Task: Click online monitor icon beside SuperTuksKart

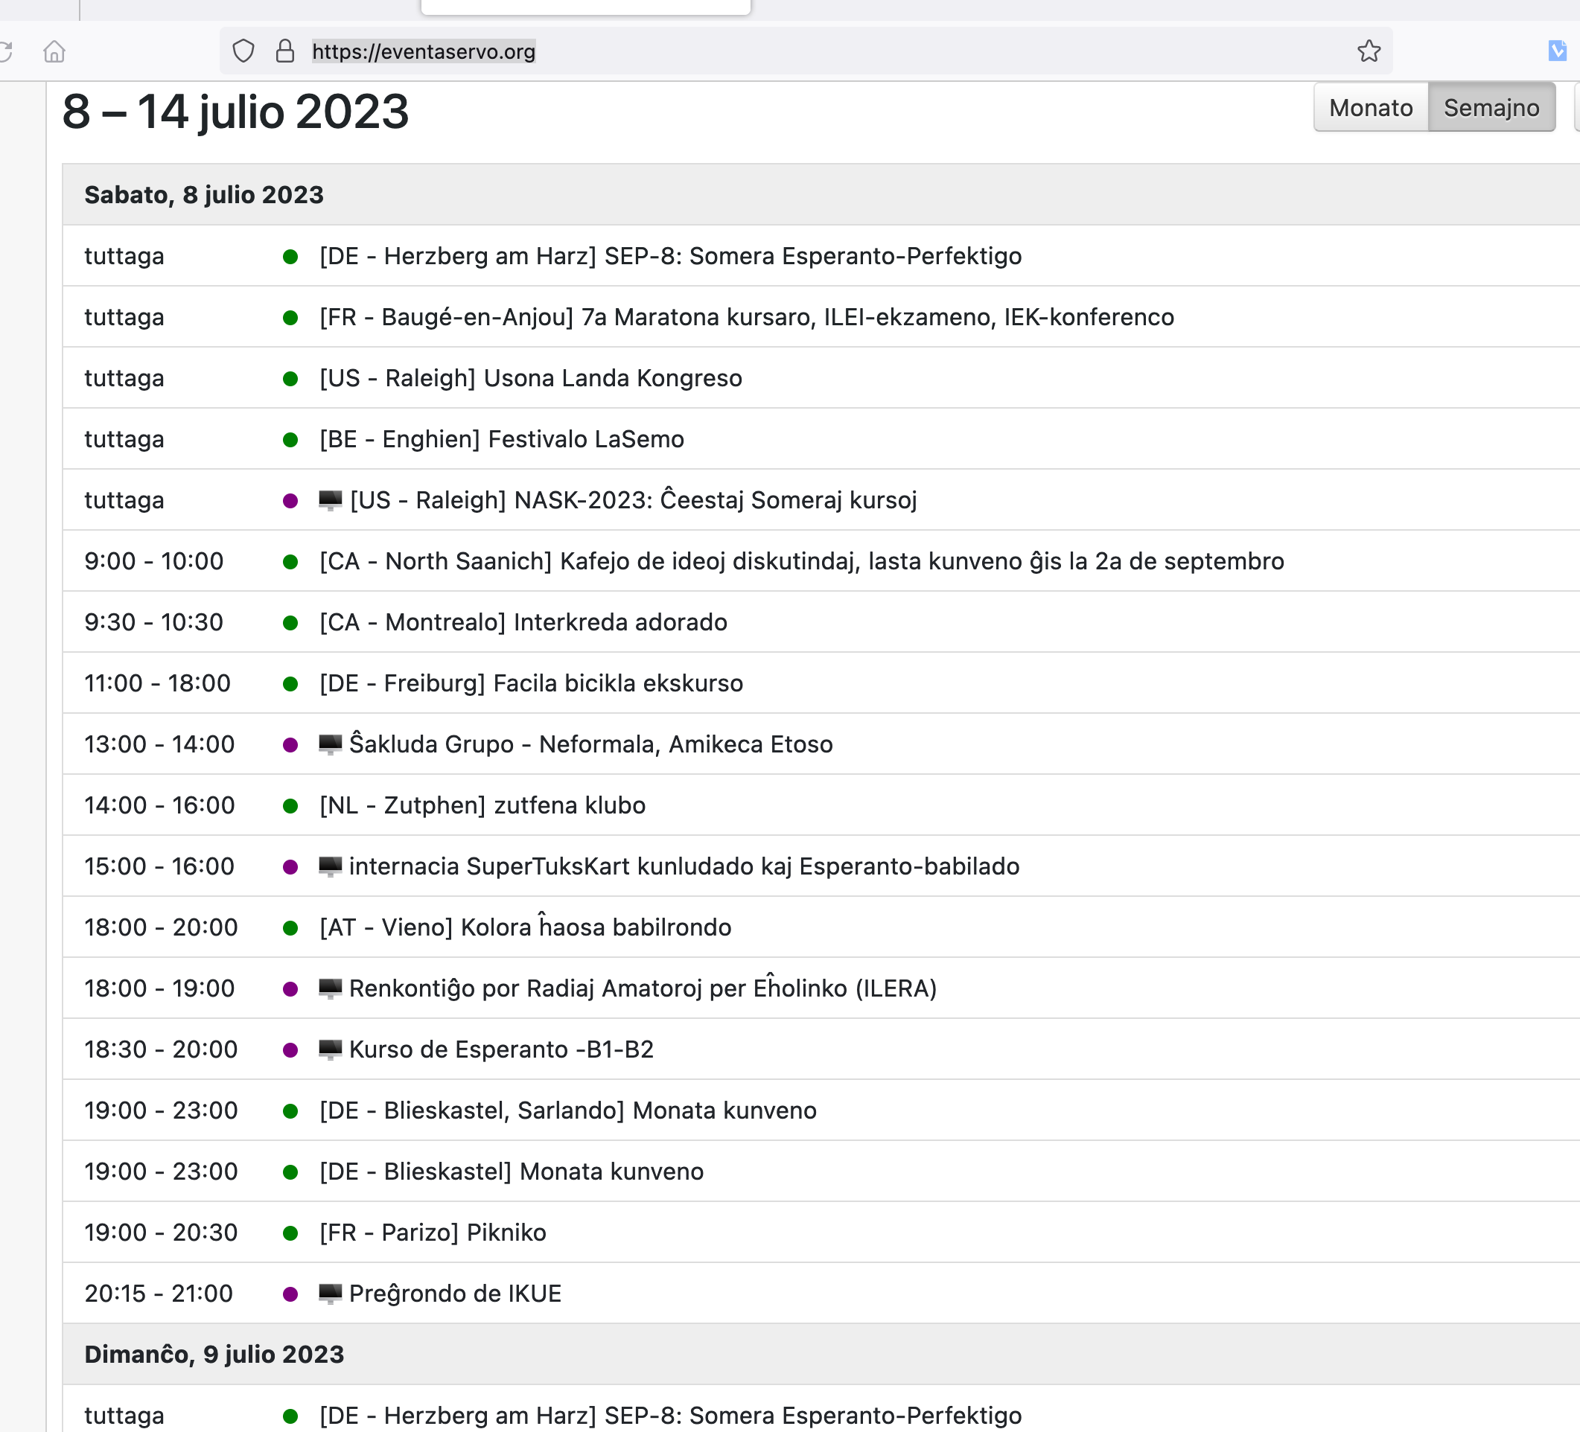Action: pyautogui.click(x=330, y=866)
